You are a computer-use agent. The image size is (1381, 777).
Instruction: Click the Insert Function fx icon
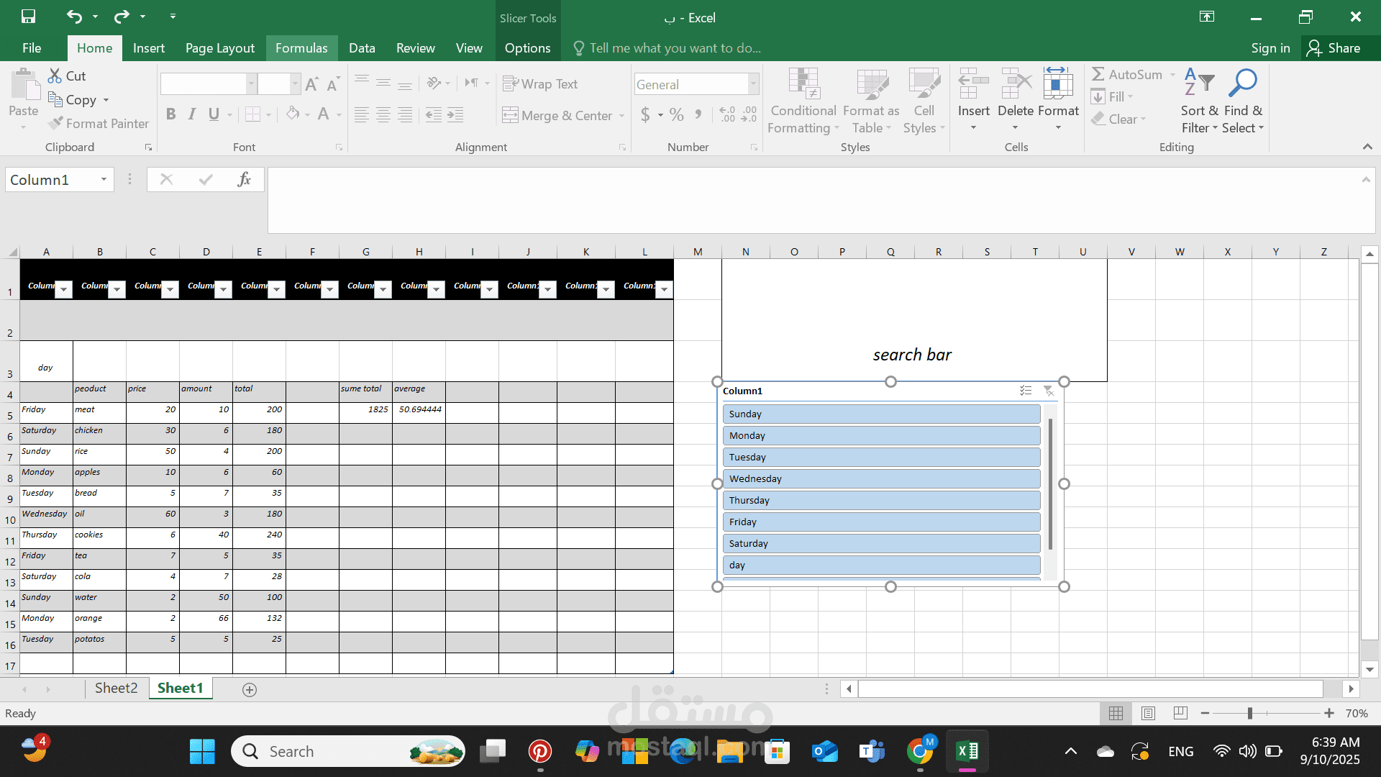point(244,179)
